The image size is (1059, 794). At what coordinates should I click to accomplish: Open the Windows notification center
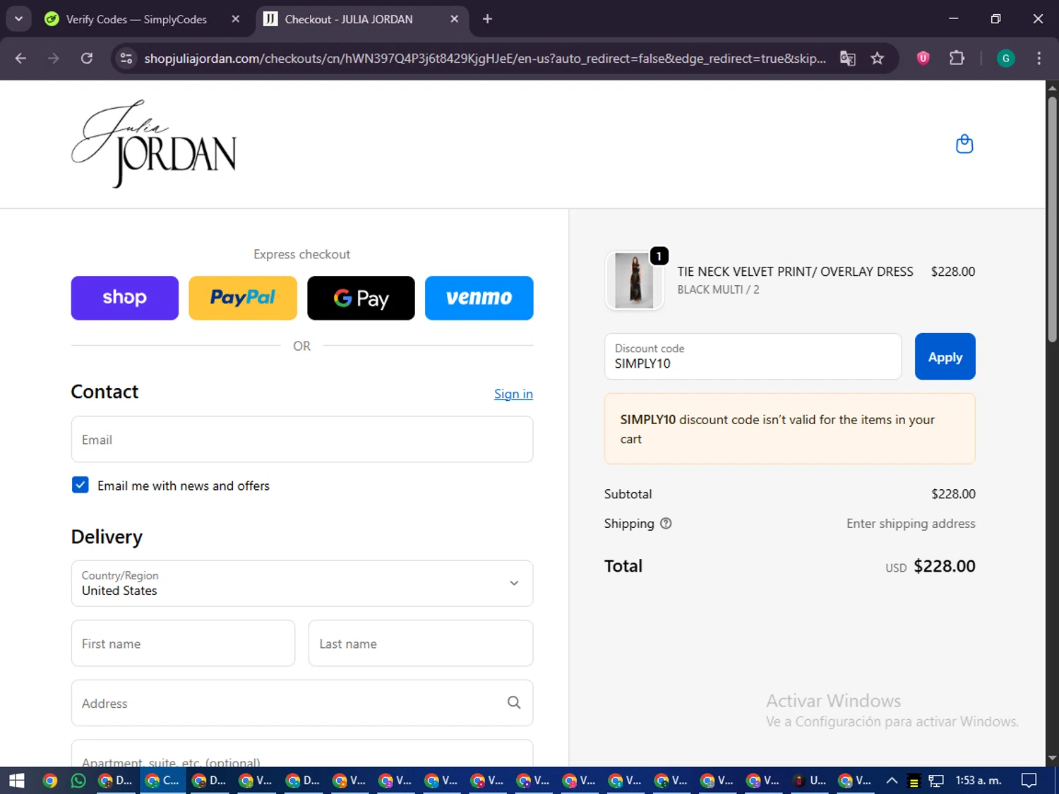pyautogui.click(x=1029, y=781)
